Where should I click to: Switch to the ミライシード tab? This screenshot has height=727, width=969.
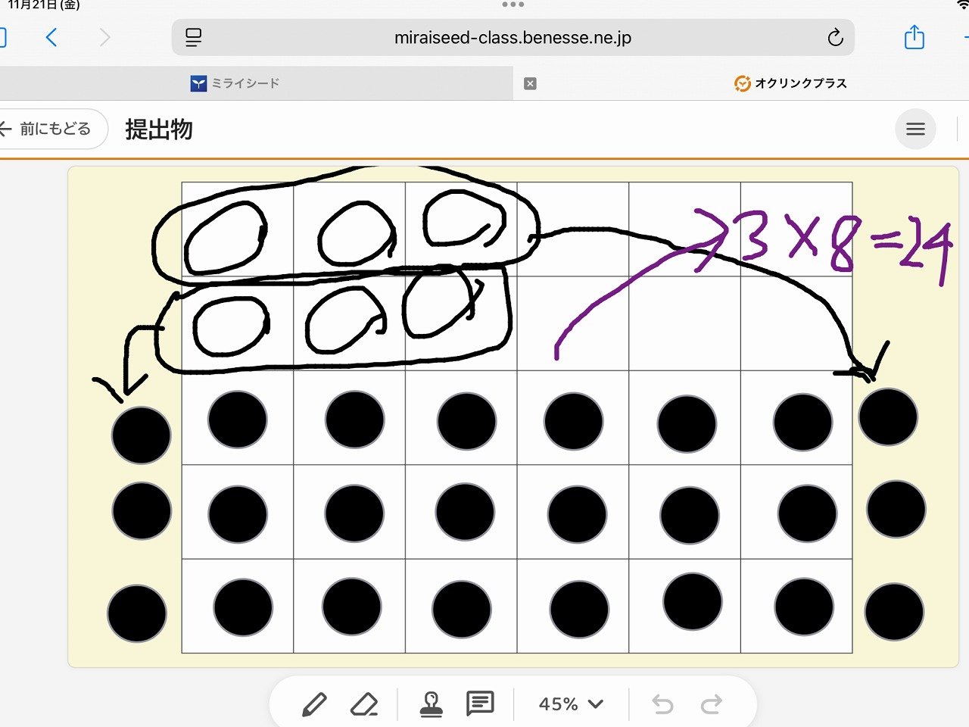(235, 83)
